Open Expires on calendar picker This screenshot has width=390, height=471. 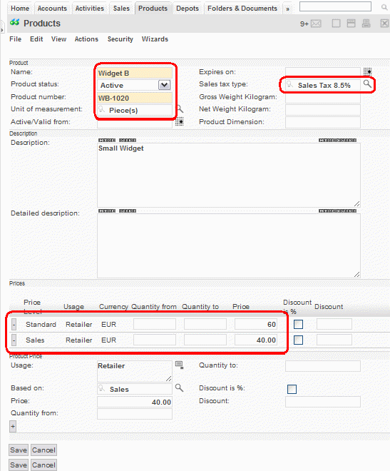tap(367, 71)
